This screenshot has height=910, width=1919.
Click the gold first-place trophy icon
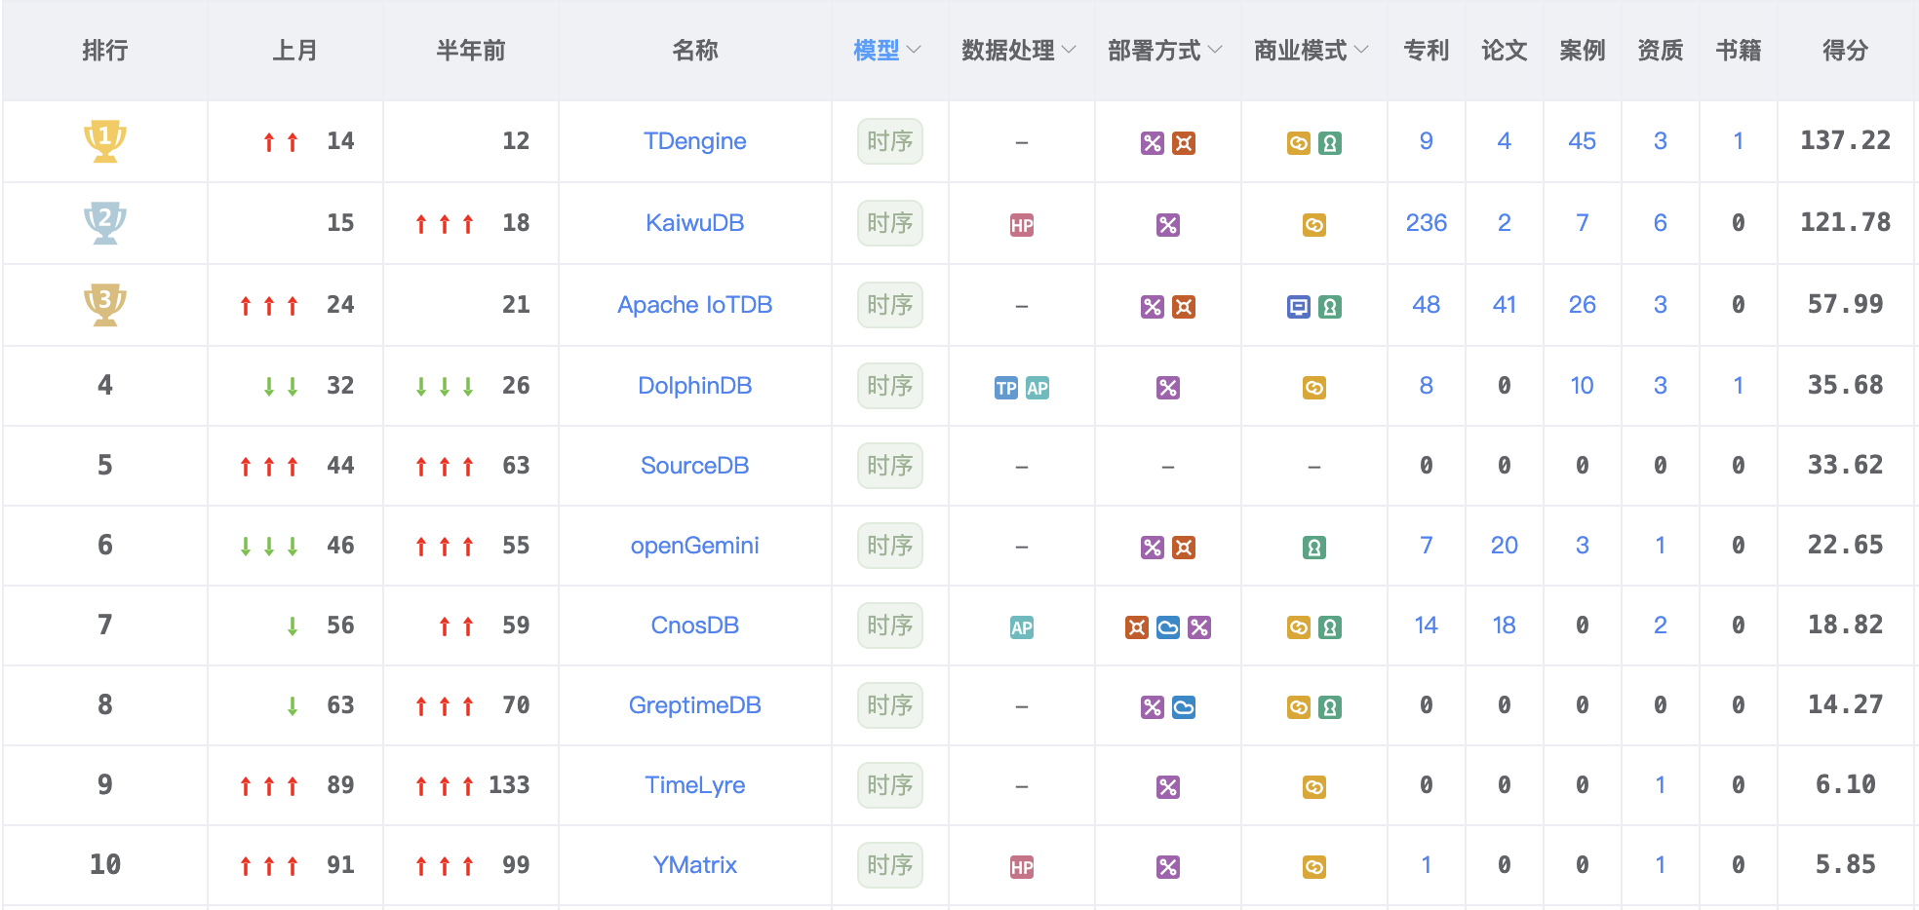coord(105,141)
